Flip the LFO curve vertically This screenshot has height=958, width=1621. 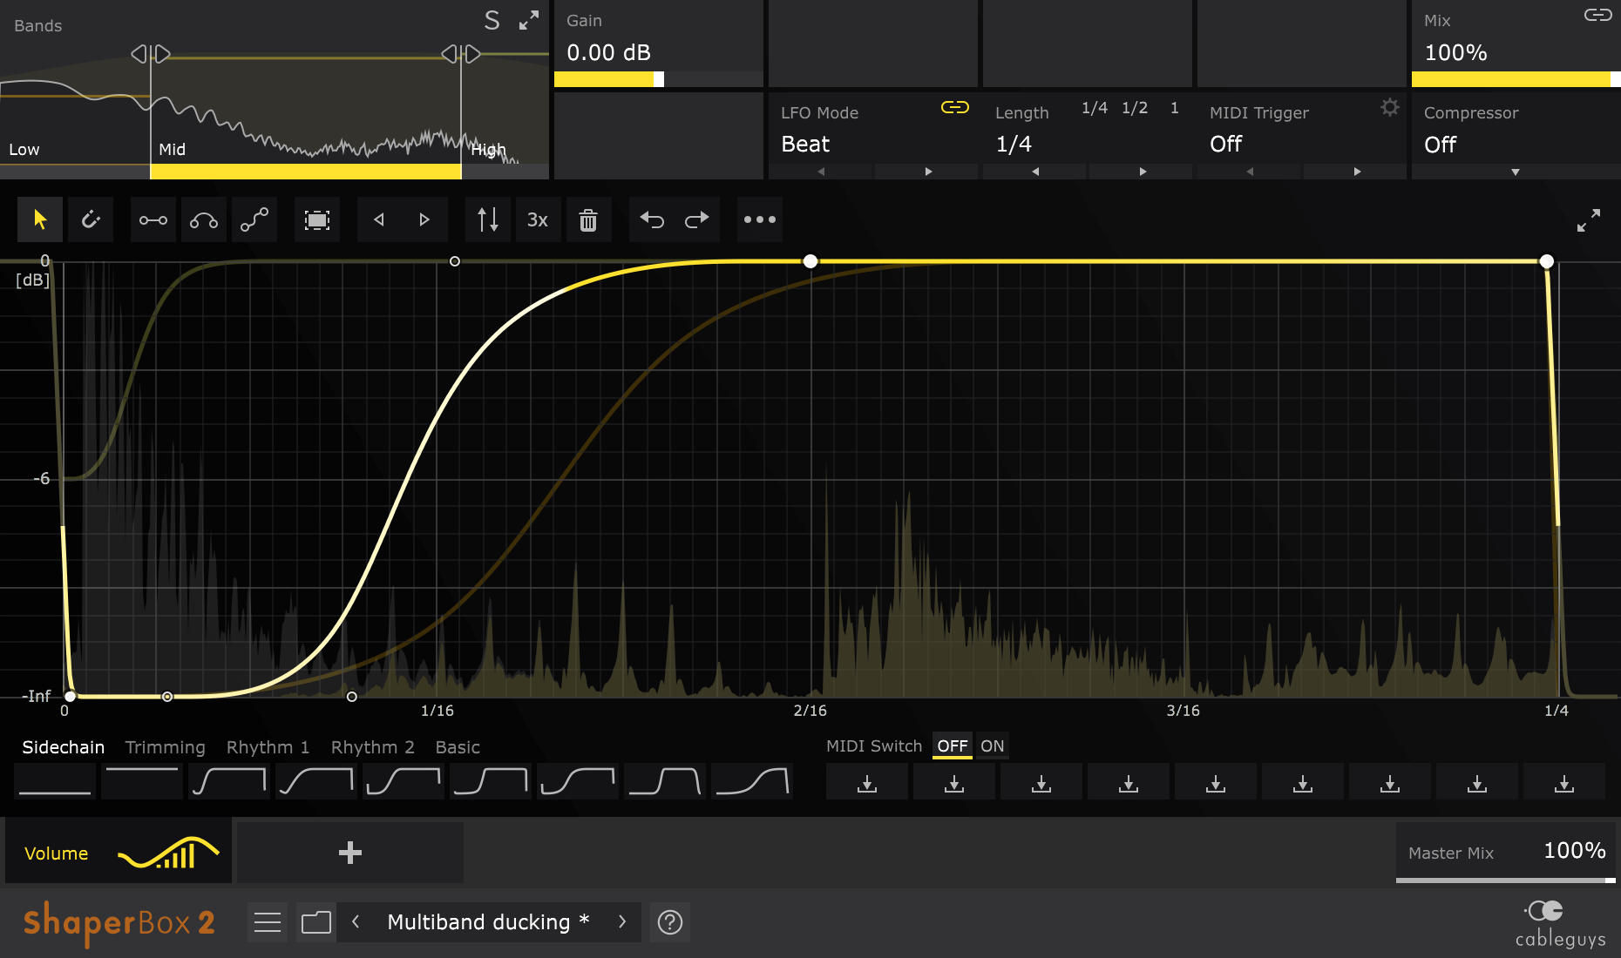487,219
